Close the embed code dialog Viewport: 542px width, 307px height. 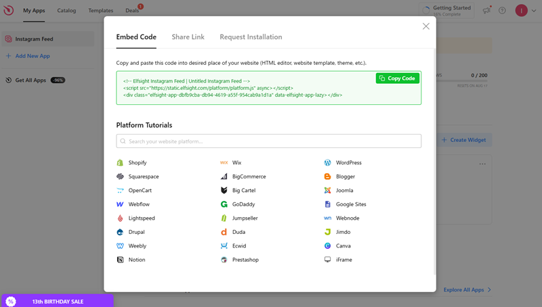click(426, 26)
